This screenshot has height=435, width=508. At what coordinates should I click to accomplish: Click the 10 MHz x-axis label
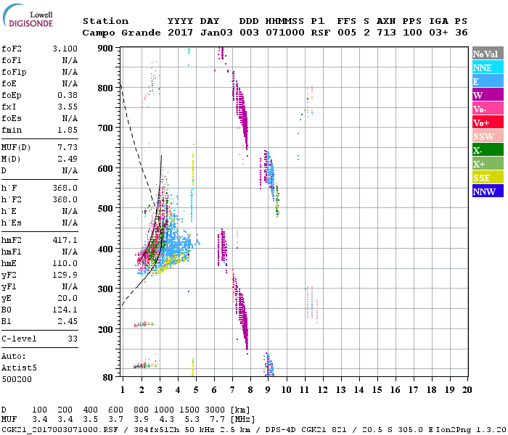(x=286, y=390)
